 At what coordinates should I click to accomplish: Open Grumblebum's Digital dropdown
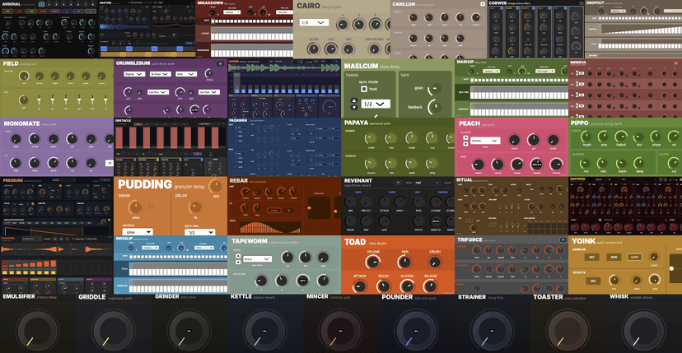[134, 74]
